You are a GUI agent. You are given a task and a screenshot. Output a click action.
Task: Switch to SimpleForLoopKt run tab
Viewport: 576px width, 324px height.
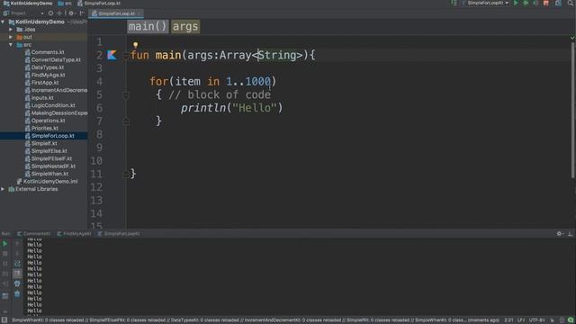pyautogui.click(x=118, y=234)
